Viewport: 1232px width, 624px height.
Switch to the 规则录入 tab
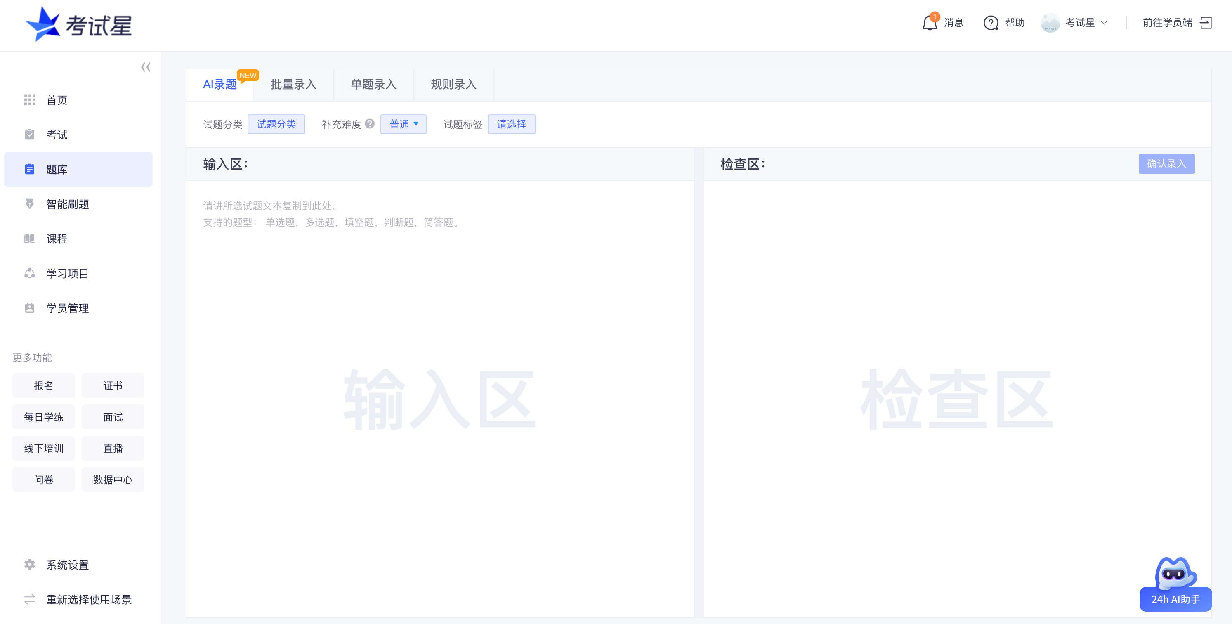(453, 85)
